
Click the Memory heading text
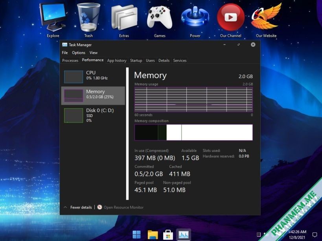pos(150,75)
